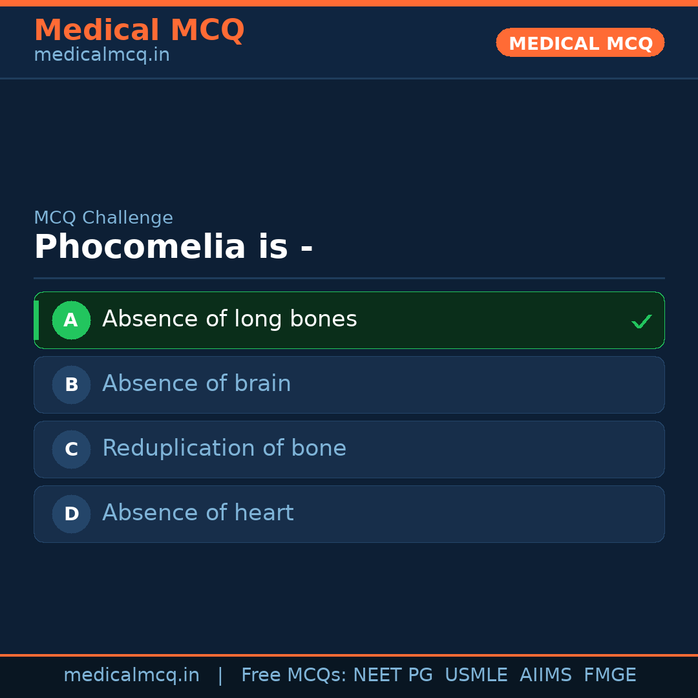Open medicalmcq.in link in footer
The width and height of the screenshot is (698, 698).
pyautogui.click(x=131, y=675)
